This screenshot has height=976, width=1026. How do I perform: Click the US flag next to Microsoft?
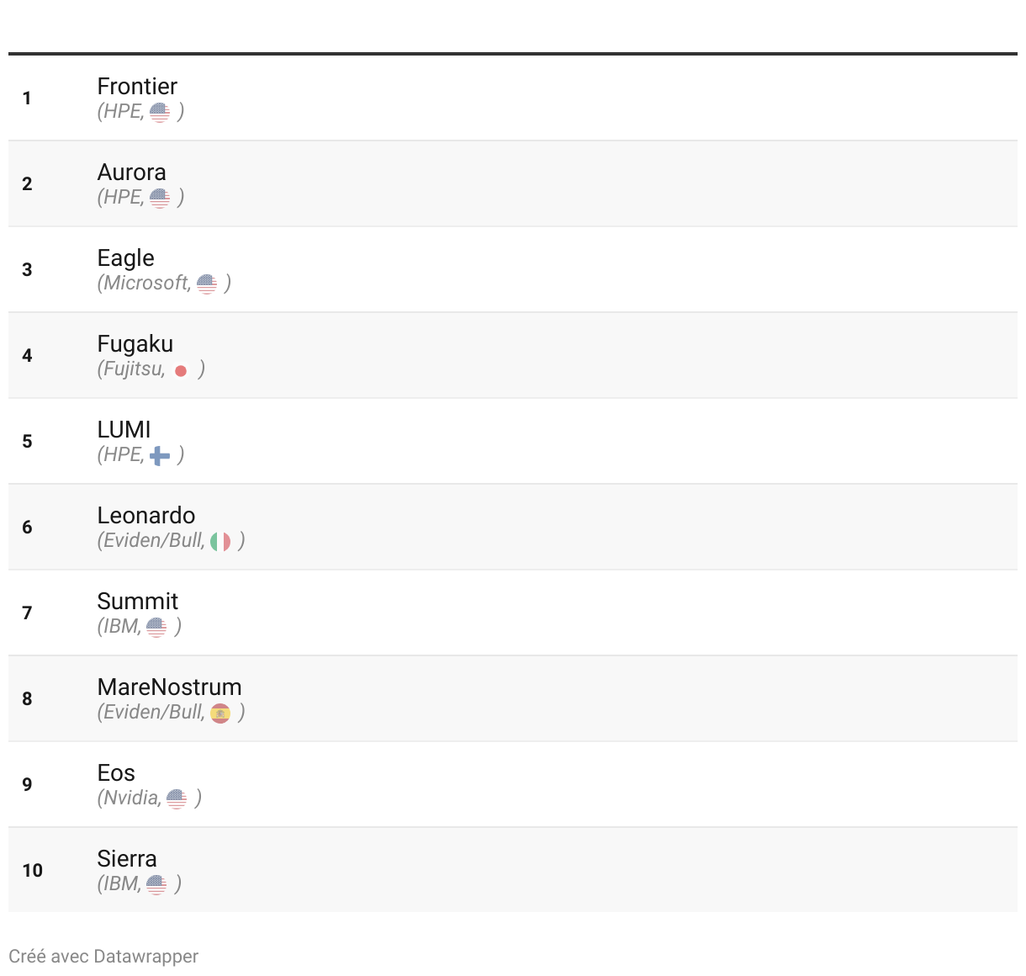(x=207, y=284)
